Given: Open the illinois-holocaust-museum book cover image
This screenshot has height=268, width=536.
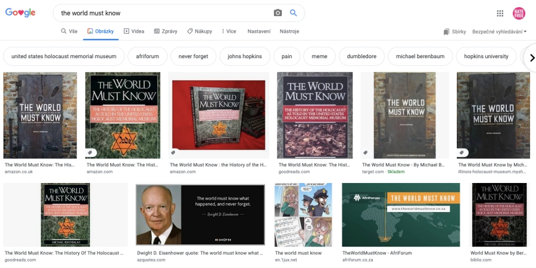Looking at the screenshot, I should pos(493,115).
